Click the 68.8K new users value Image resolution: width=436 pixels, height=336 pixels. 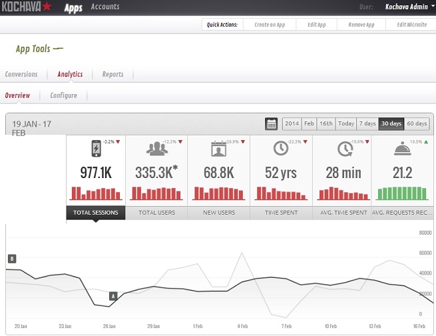pos(219,173)
